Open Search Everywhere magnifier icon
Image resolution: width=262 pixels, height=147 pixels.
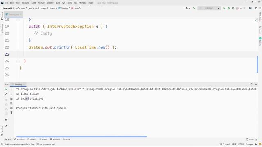pos(260,8)
